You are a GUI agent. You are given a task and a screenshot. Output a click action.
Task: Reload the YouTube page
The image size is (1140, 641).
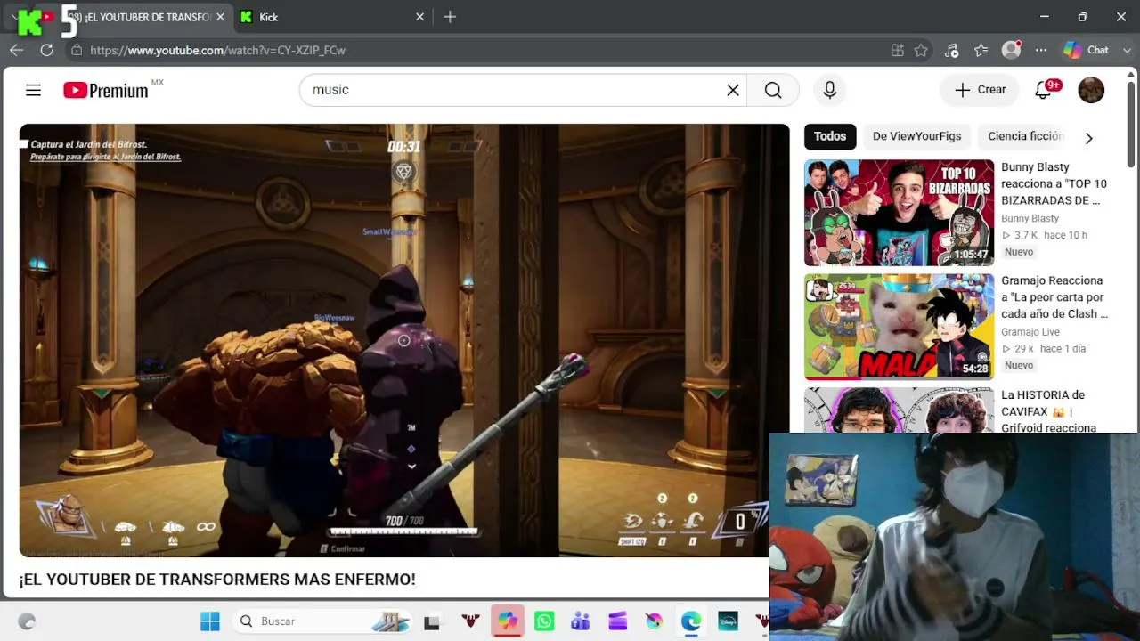46,50
